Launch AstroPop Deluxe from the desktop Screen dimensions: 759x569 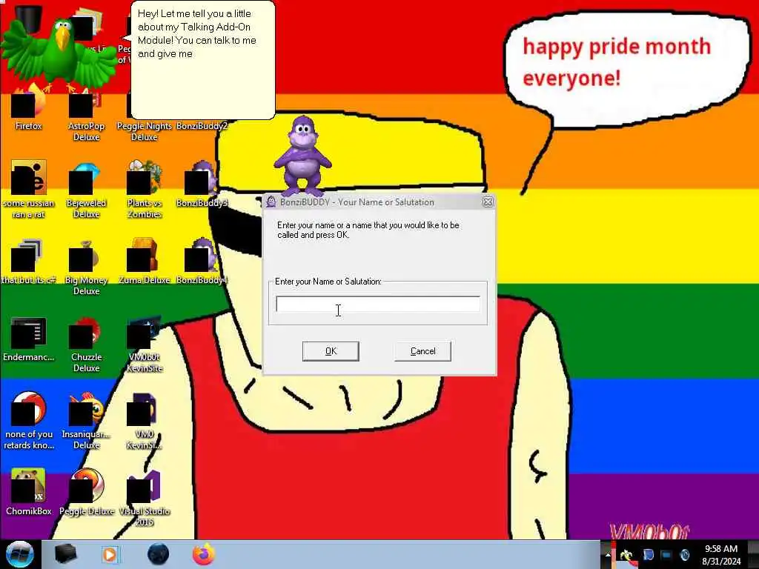click(86, 113)
